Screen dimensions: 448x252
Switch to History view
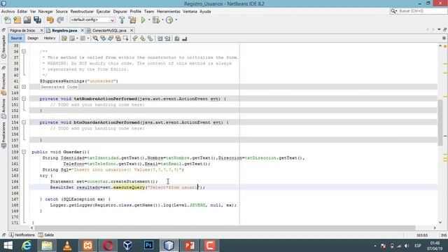(50, 38)
